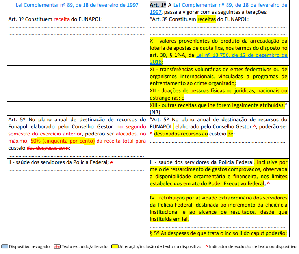Screen dimensions: 299x254
Task: Open the Lei Complementar nº 89 link in left column header
Action: tap(77, 5)
